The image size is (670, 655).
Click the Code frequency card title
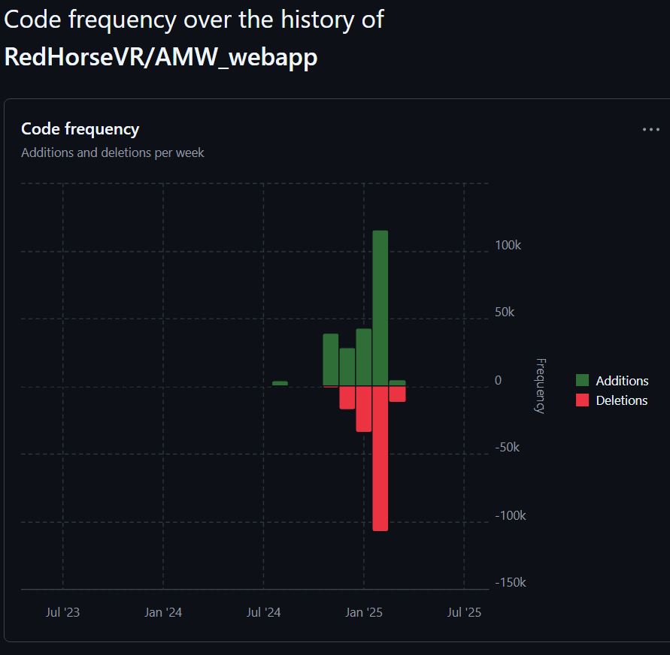(80, 129)
